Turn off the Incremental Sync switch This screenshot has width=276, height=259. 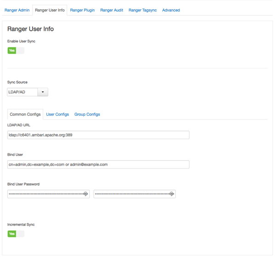(x=16, y=234)
